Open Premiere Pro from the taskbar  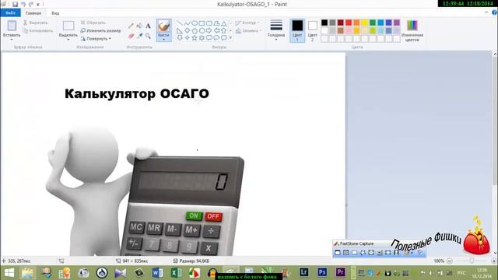[x=340, y=272]
